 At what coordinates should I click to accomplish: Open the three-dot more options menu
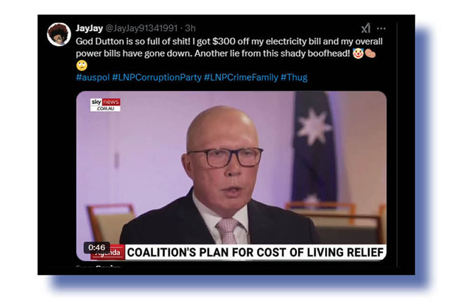[x=381, y=29]
